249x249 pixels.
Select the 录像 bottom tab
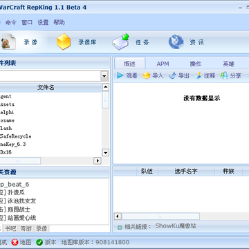41,228
